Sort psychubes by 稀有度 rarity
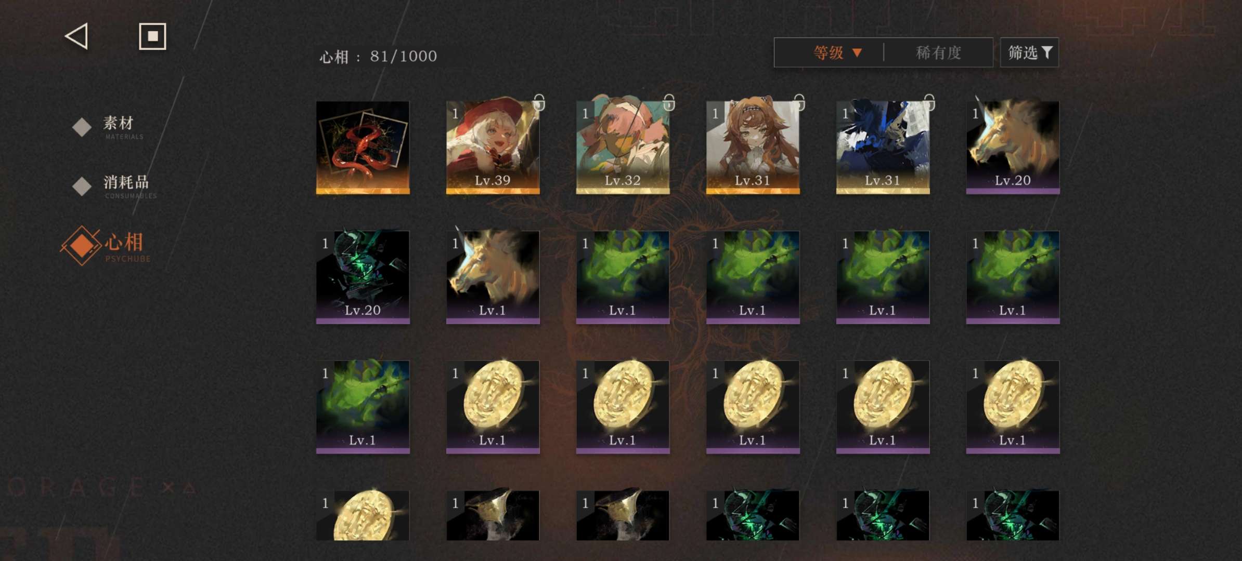The image size is (1242, 561). [938, 52]
